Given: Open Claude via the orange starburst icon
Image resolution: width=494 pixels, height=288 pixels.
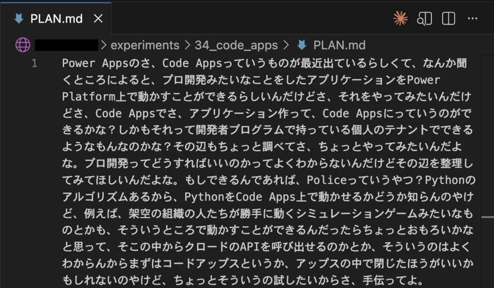Looking at the screenshot, I should tap(400, 19).
